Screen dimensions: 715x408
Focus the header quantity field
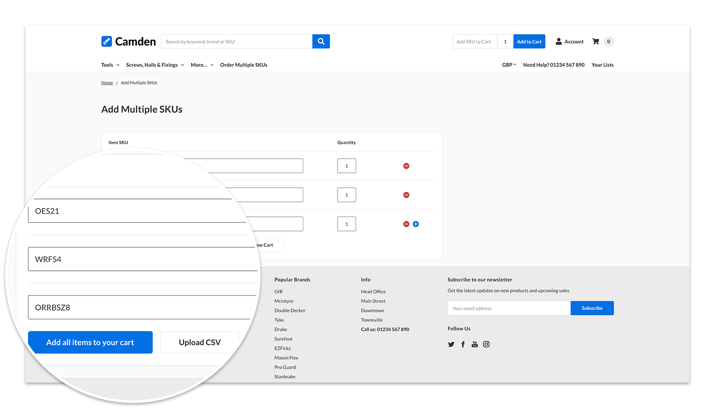click(x=505, y=42)
